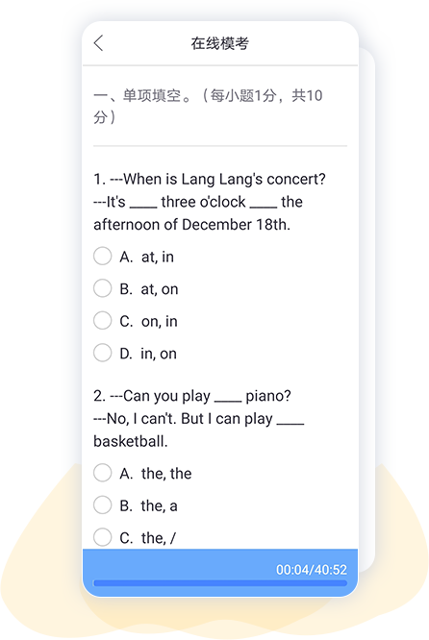Click the 'in, on' answer label text
Screen dimensions: 429x640
click(159, 354)
